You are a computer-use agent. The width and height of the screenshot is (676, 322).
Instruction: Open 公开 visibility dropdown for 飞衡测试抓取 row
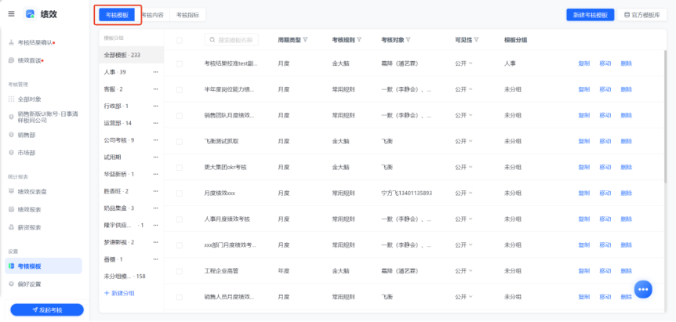point(463,141)
